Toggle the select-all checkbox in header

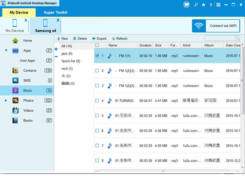(97, 45)
